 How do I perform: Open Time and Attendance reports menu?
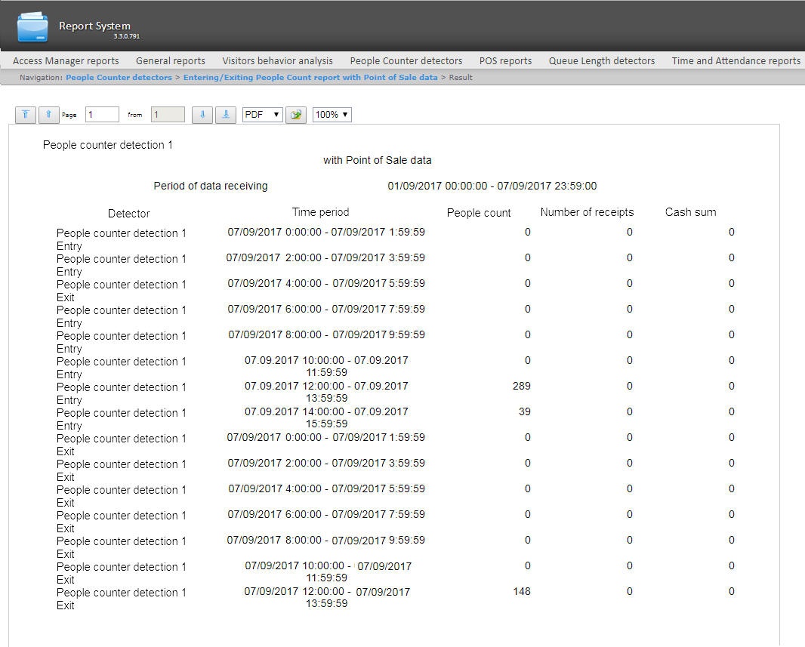(736, 60)
